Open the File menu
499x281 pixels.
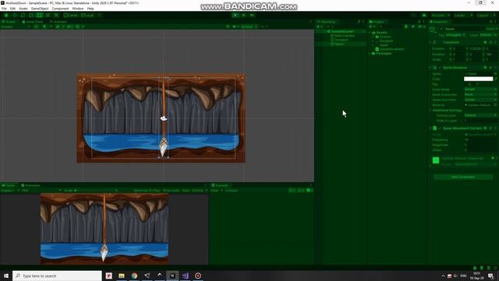click(x=4, y=9)
